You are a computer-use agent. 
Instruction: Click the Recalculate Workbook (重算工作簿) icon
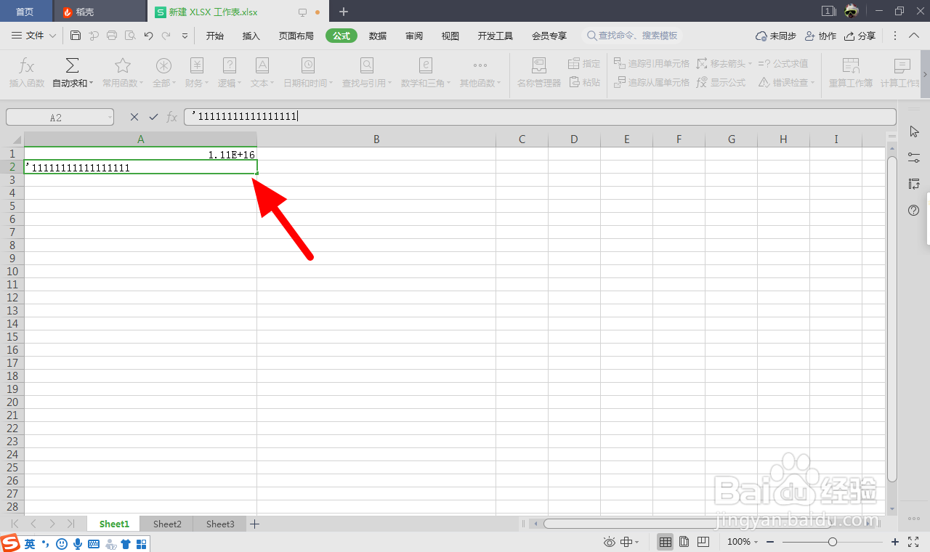851,66
